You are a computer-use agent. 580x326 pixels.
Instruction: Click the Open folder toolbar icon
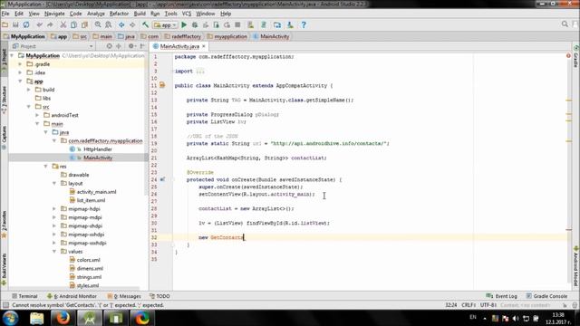pos(5,24)
